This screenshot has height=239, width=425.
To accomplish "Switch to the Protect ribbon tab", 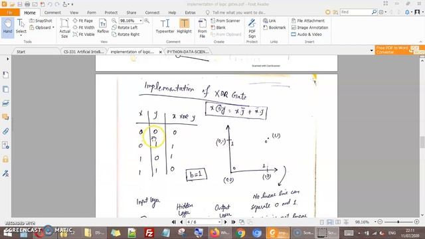I will (111, 13).
